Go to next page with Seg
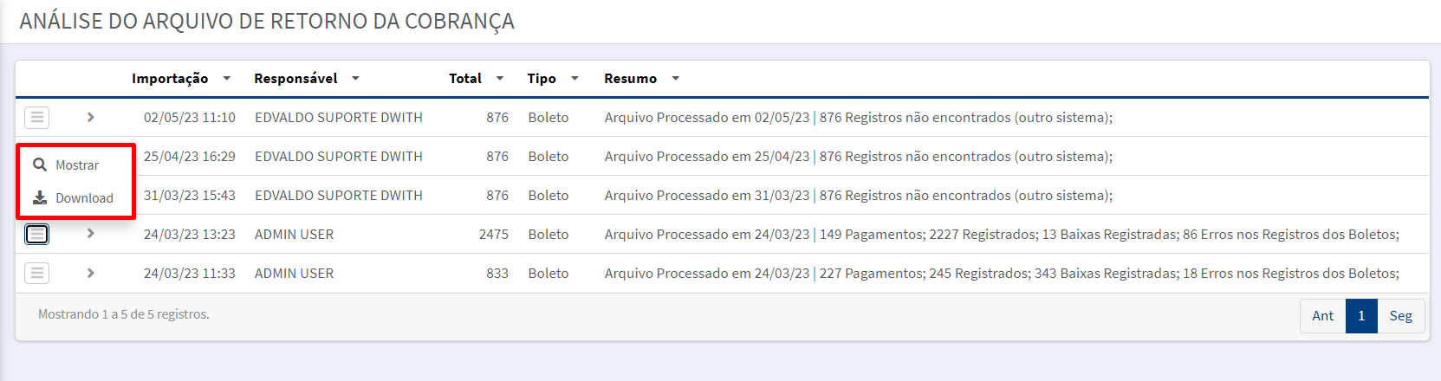This screenshot has height=381, width=1441. coord(1400,316)
